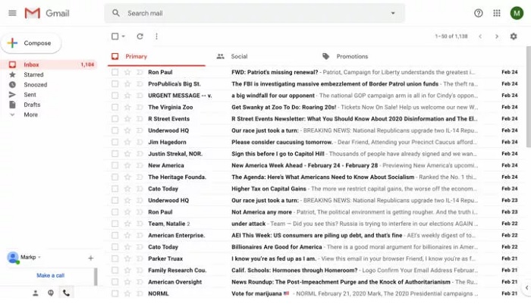Expand the select-all checkbox dropdown arrow
The width and height of the screenshot is (531, 304).
point(124,36)
